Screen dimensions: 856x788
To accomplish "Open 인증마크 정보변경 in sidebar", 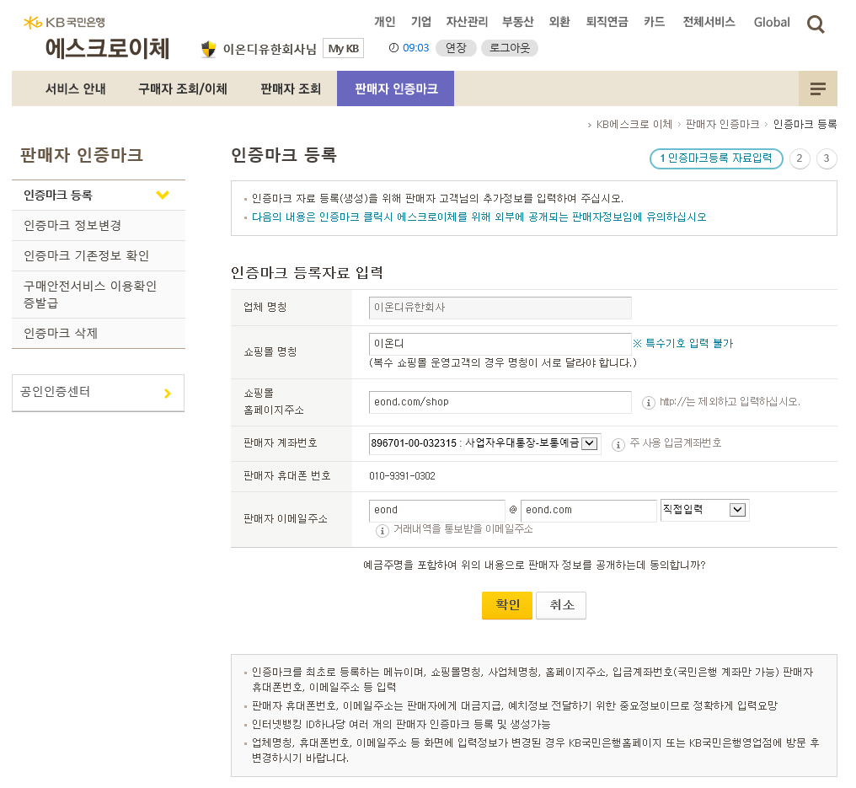I will [99, 226].
